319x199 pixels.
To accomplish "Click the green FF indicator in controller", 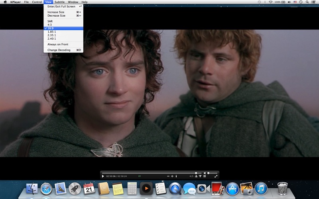I will (x=139, y=176).
